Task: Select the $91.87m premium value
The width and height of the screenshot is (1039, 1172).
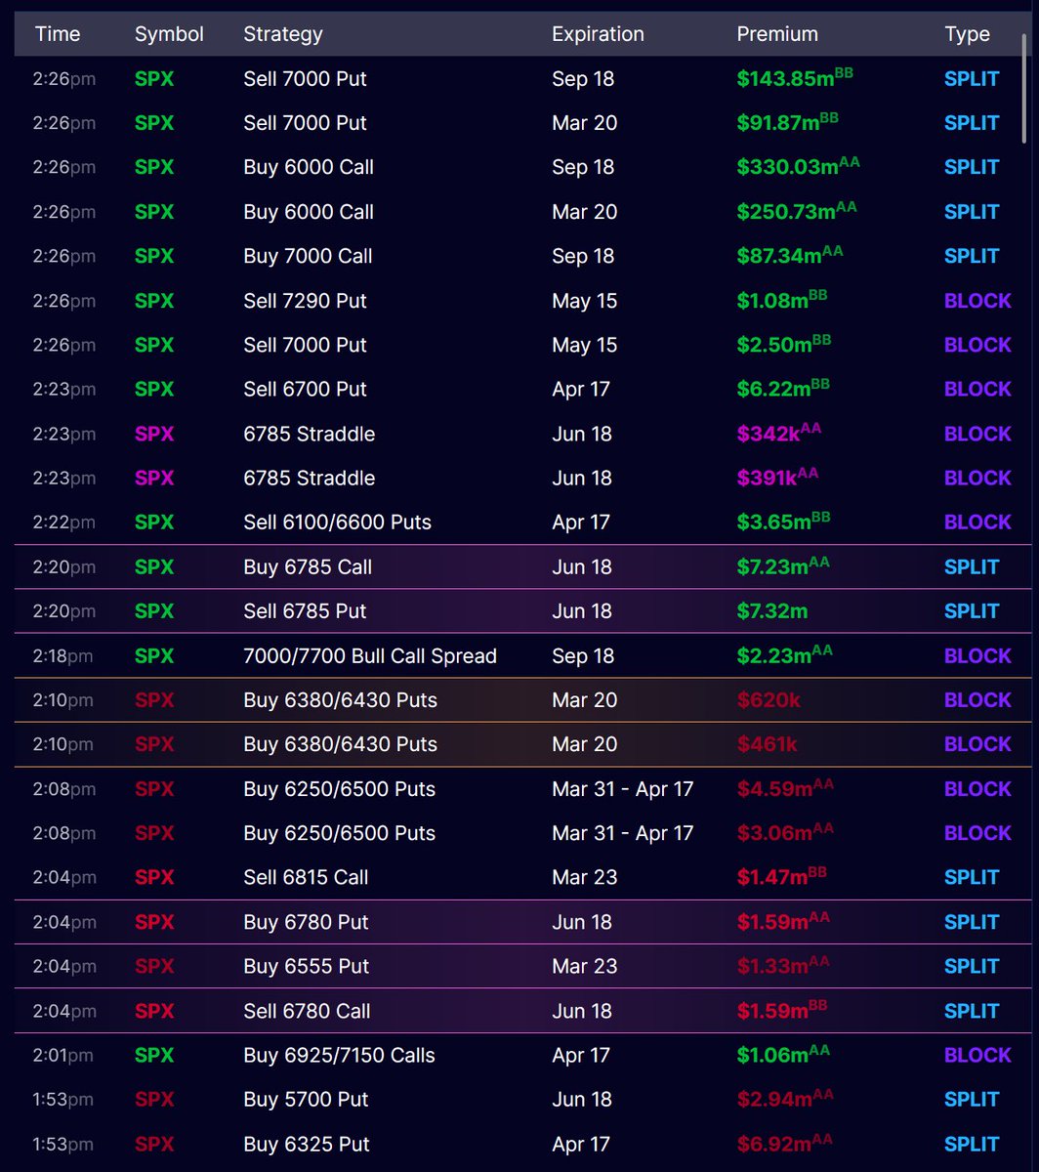Action: 787,122
